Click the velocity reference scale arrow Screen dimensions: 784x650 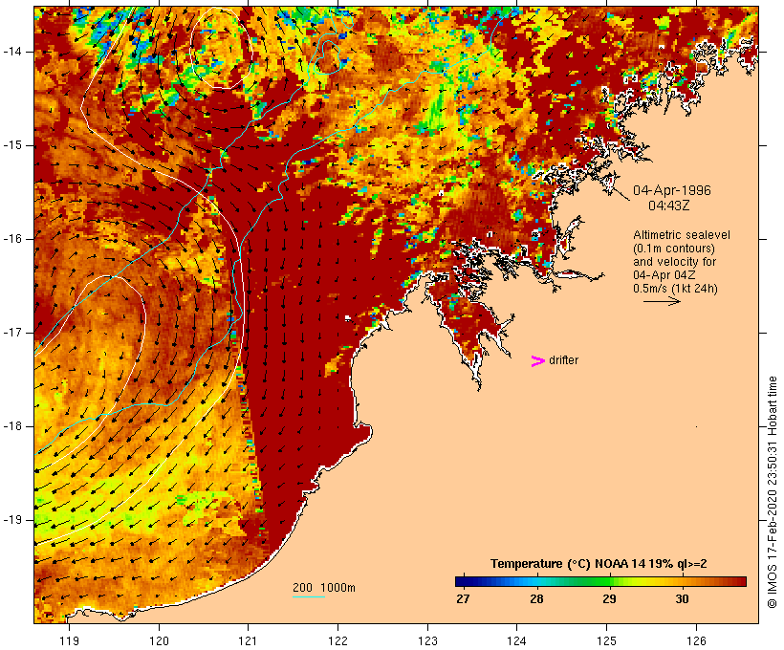662,301
